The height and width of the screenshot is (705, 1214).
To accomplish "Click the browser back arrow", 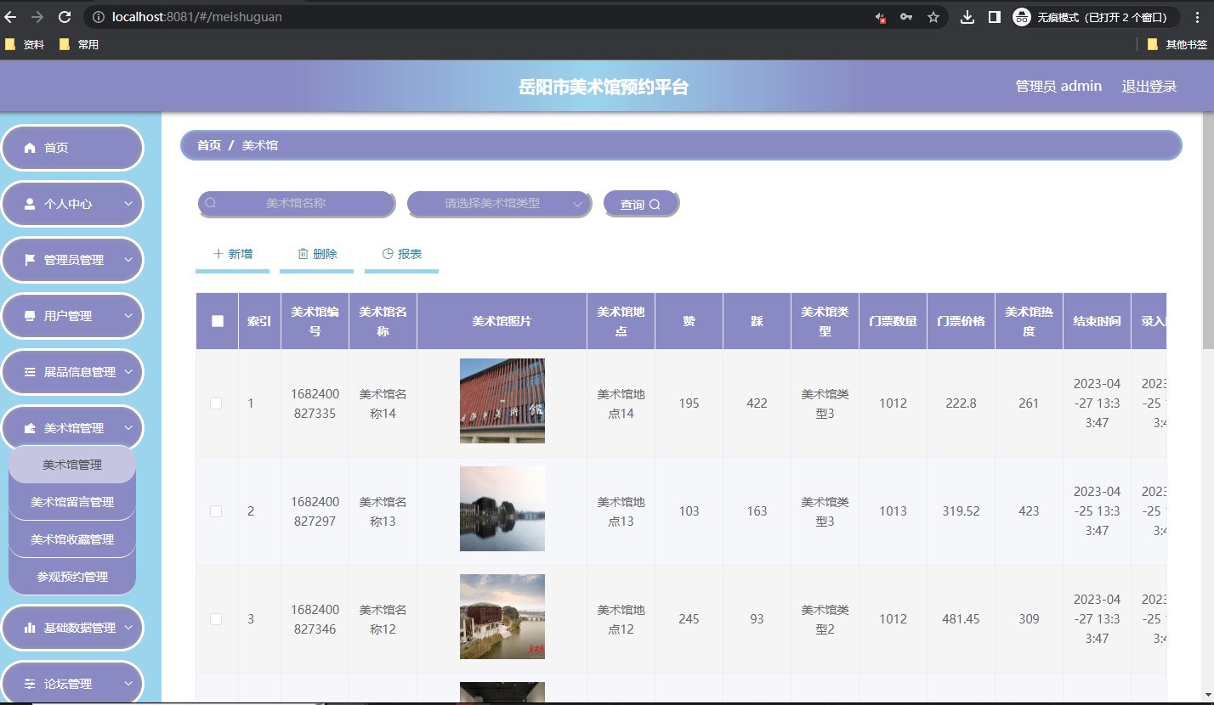I will click(11, 17).
